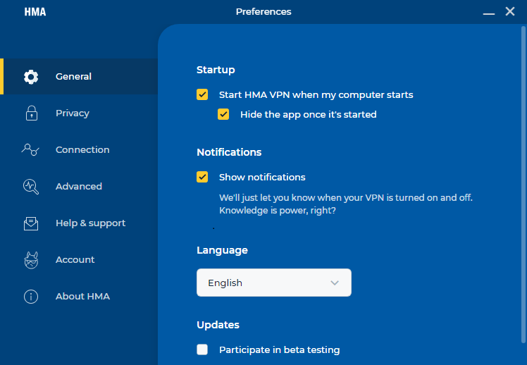The height and width of the screenshot is (365, 527).
Task: Open the Language dropdown showing English
Action: [274, 283]
